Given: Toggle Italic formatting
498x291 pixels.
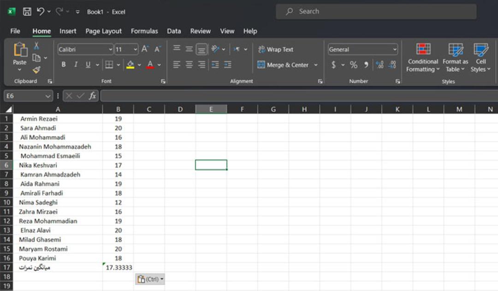Looking at the screenshot, I should [x=76, y=64].
